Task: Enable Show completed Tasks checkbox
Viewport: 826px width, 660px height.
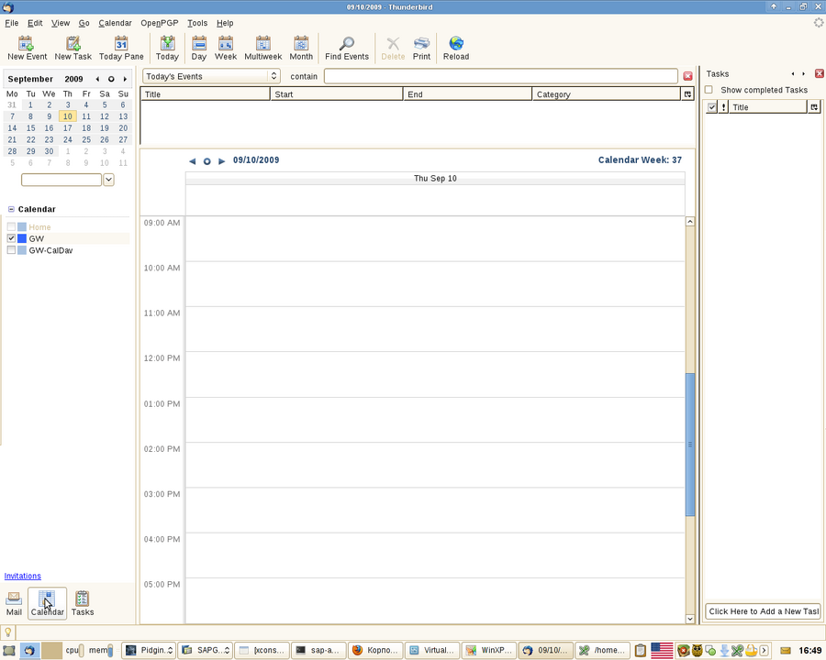Action: pyautogui.click(x=709, y=90)
